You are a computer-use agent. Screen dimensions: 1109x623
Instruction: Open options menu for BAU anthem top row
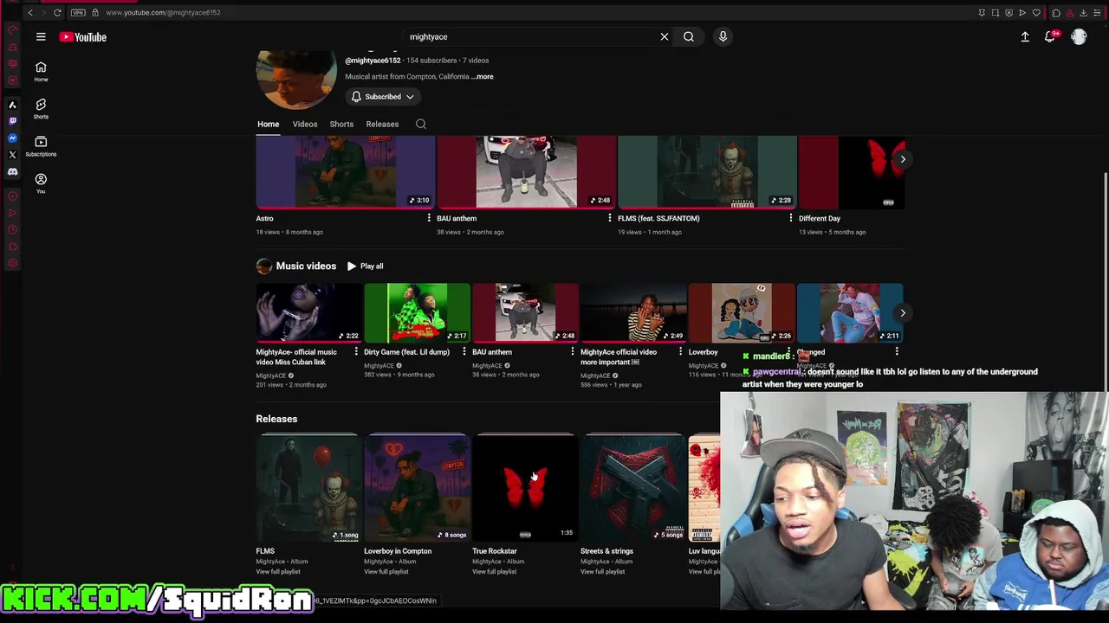pos(610,218)
